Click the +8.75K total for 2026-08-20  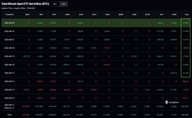pos(185,48)
